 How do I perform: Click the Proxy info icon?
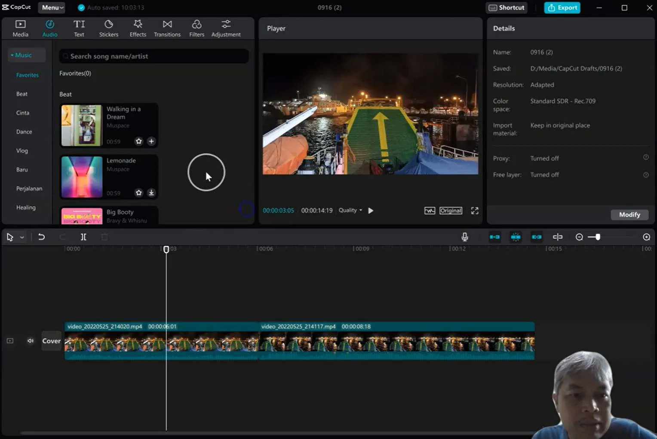coord(645,158)
